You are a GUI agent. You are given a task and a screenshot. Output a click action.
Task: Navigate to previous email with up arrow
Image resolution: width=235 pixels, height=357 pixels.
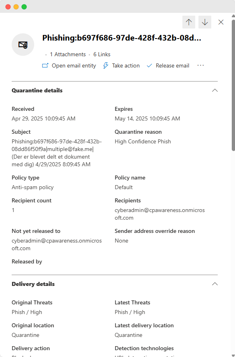click(189, 22)
